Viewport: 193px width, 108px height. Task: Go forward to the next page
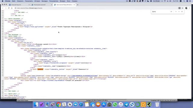click(6, 8)
